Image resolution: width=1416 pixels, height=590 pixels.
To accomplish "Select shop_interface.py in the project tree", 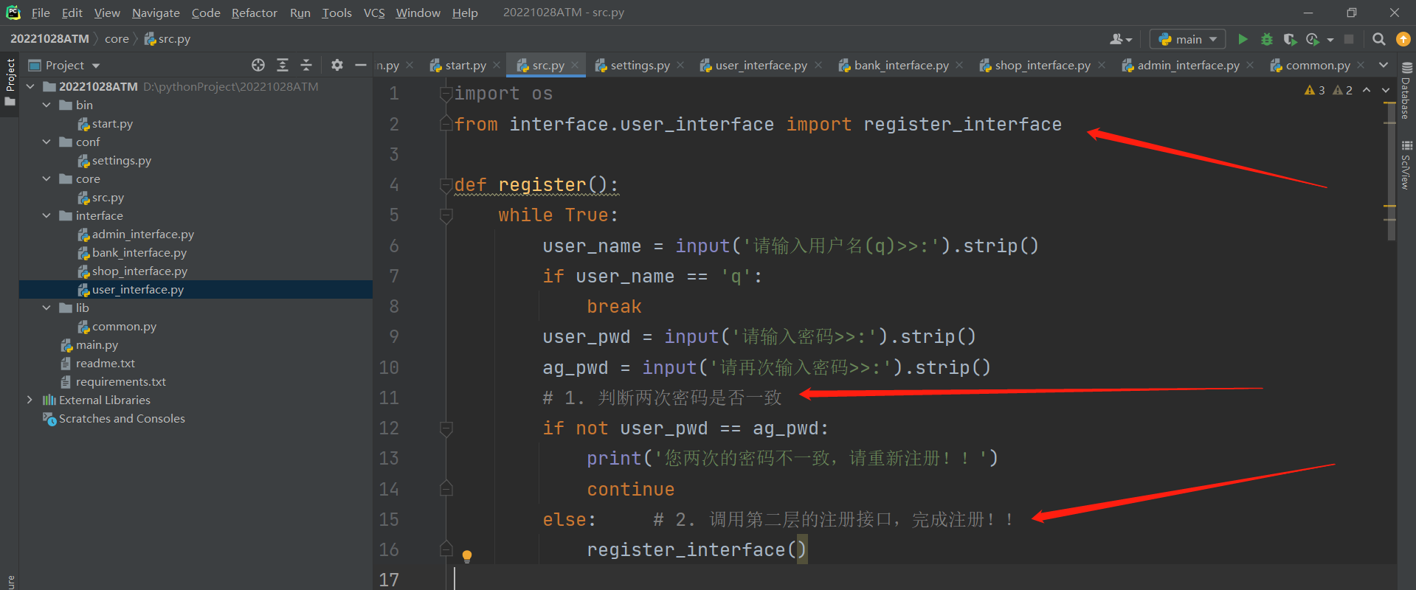I will tap(139, 271).
